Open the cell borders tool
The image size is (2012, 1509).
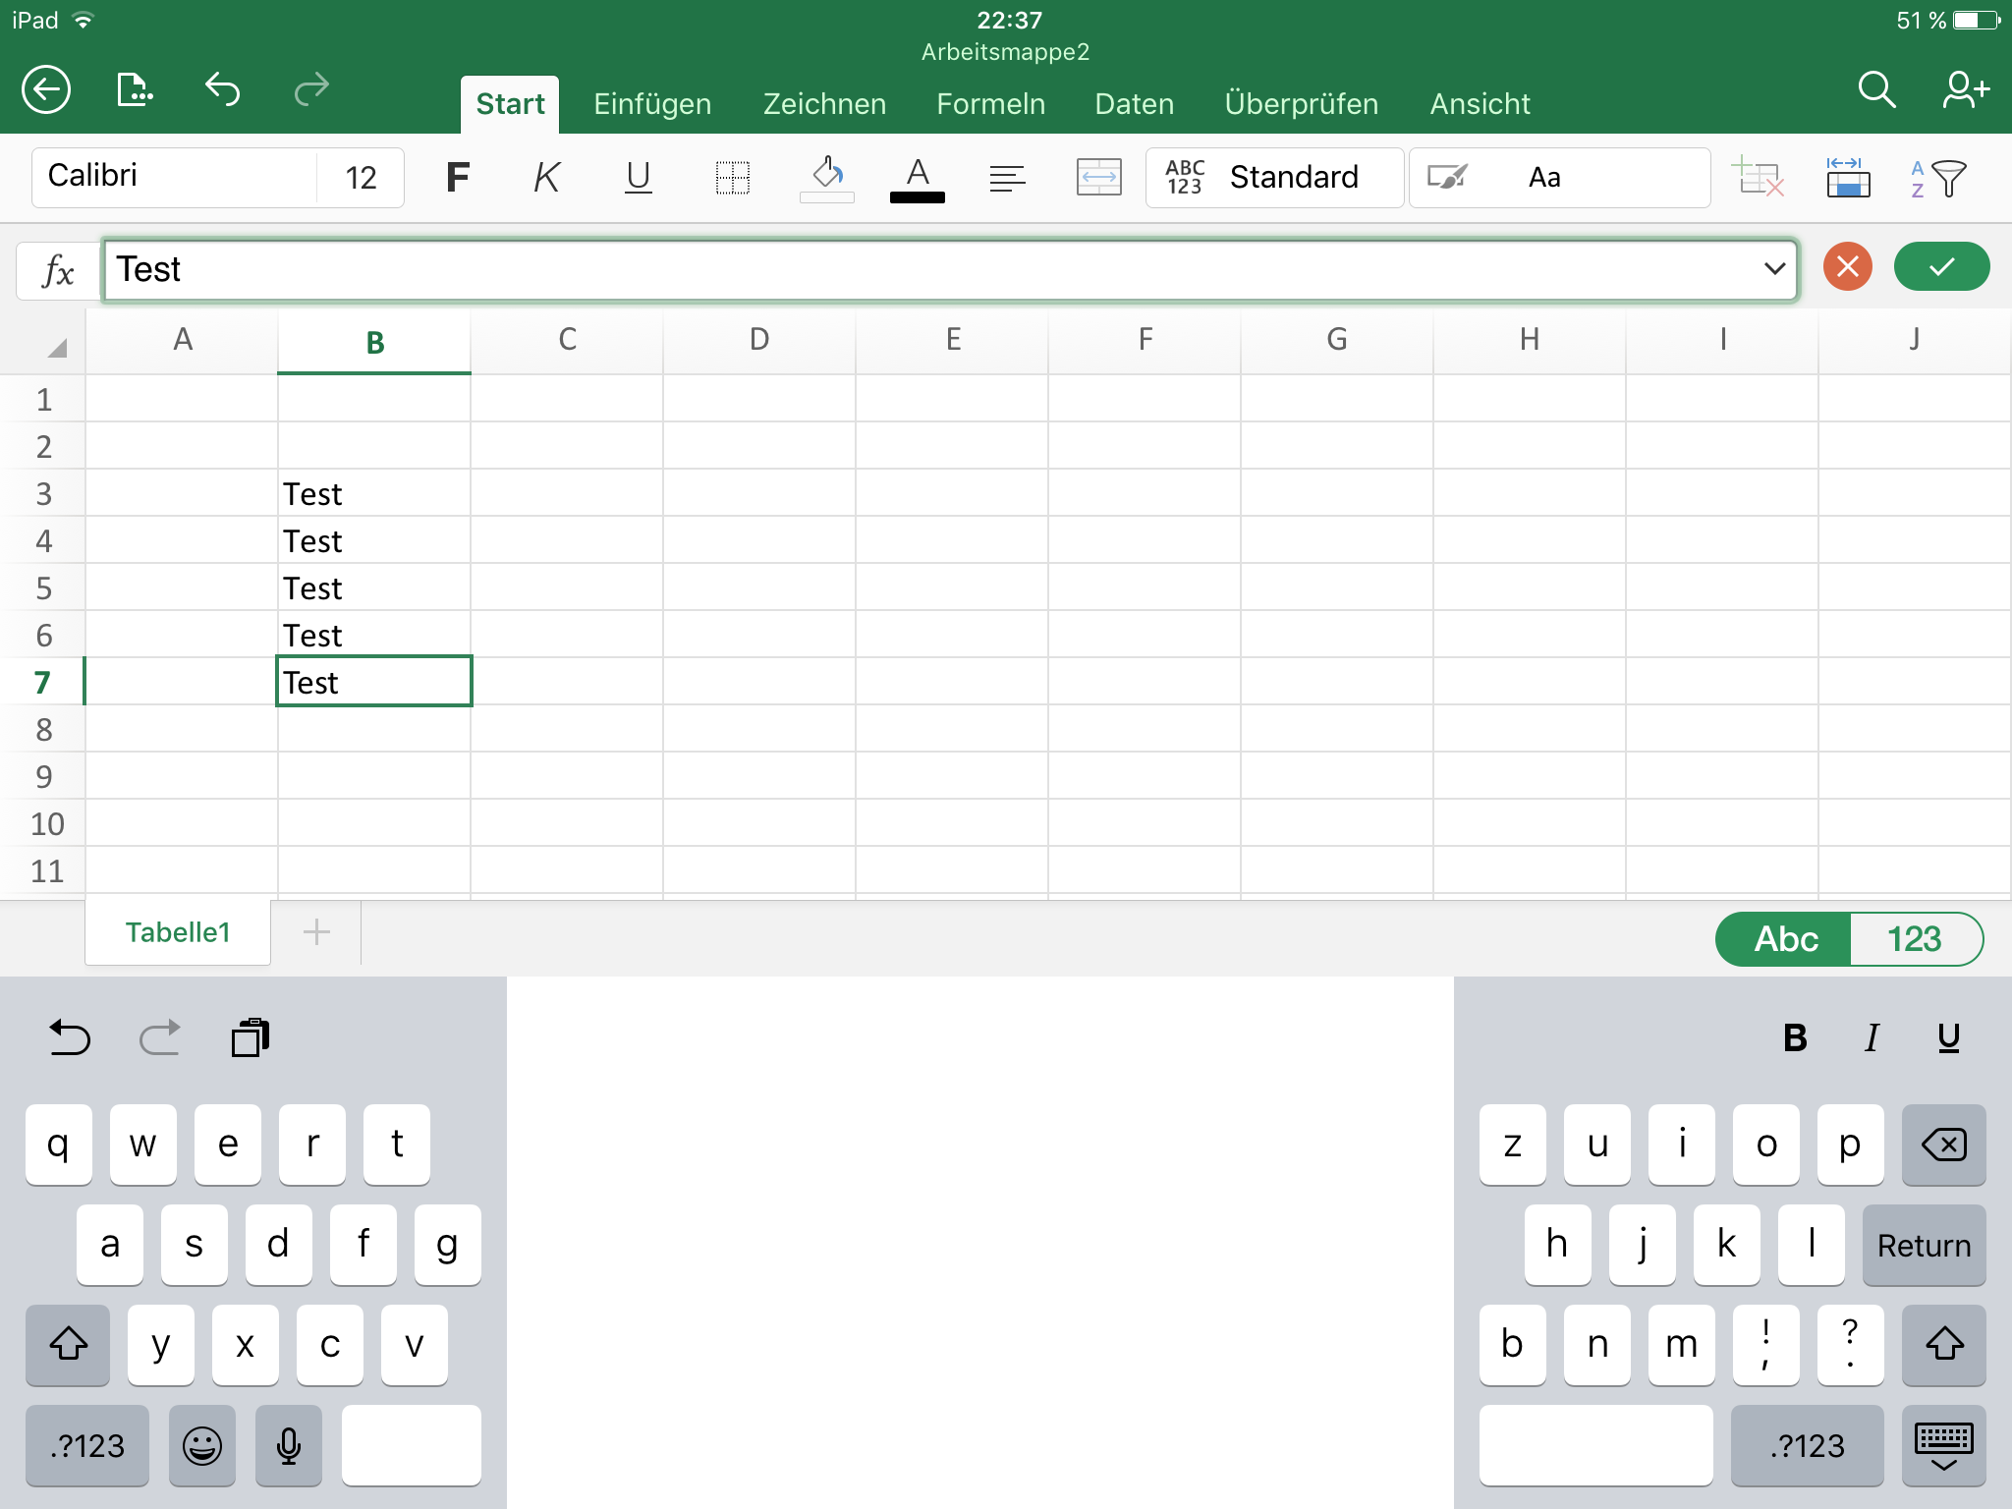[732, 178]
